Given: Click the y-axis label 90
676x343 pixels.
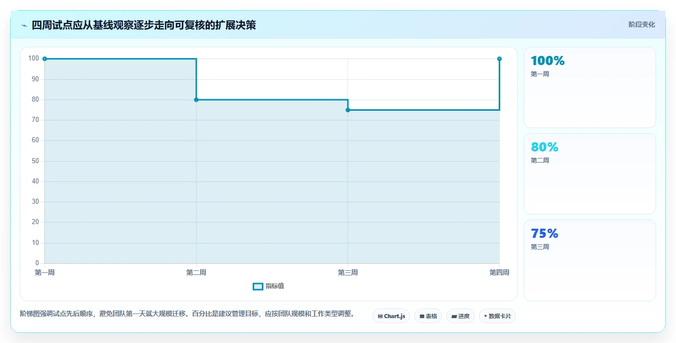Looking at the screenshot, I should click(35, 79).
